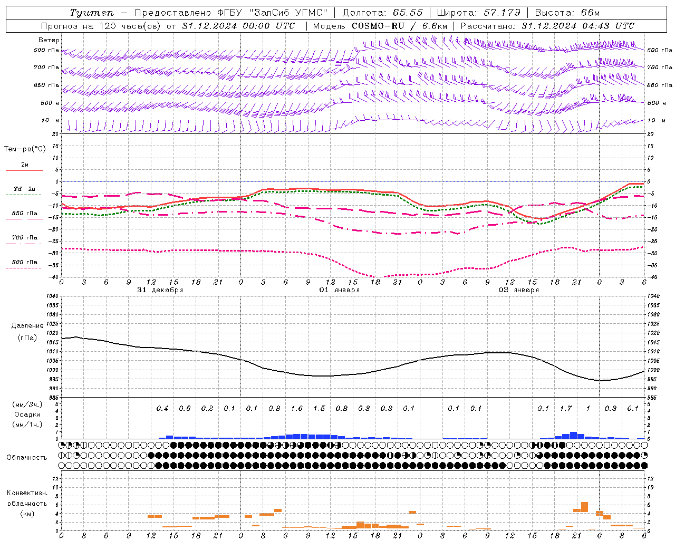Image resolution: width=675 pixels, height=540 pixels.
Task: Select the 0.4 precipitation value
Action: (x=162, y=409)
